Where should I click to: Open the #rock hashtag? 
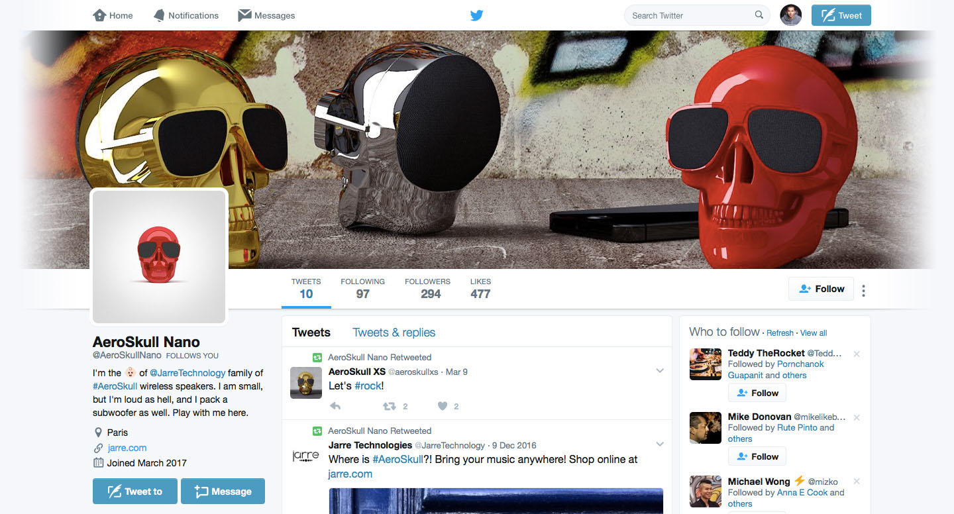coord(368,385)
